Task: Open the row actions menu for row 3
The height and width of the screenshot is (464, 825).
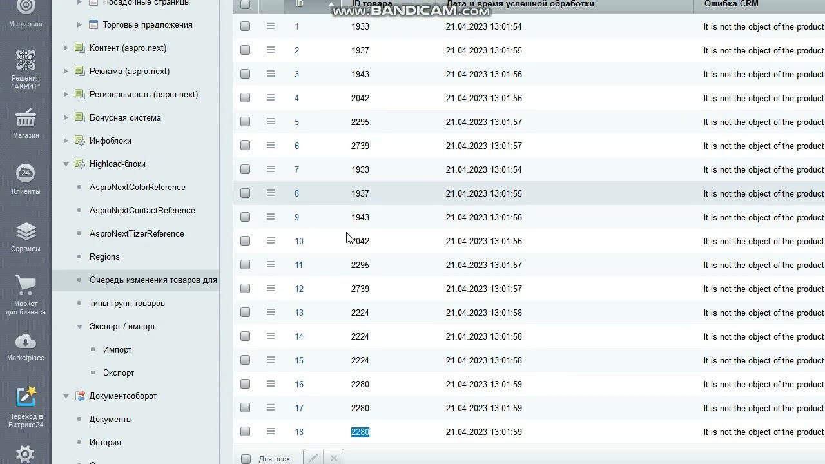Action: pos(271,73)
